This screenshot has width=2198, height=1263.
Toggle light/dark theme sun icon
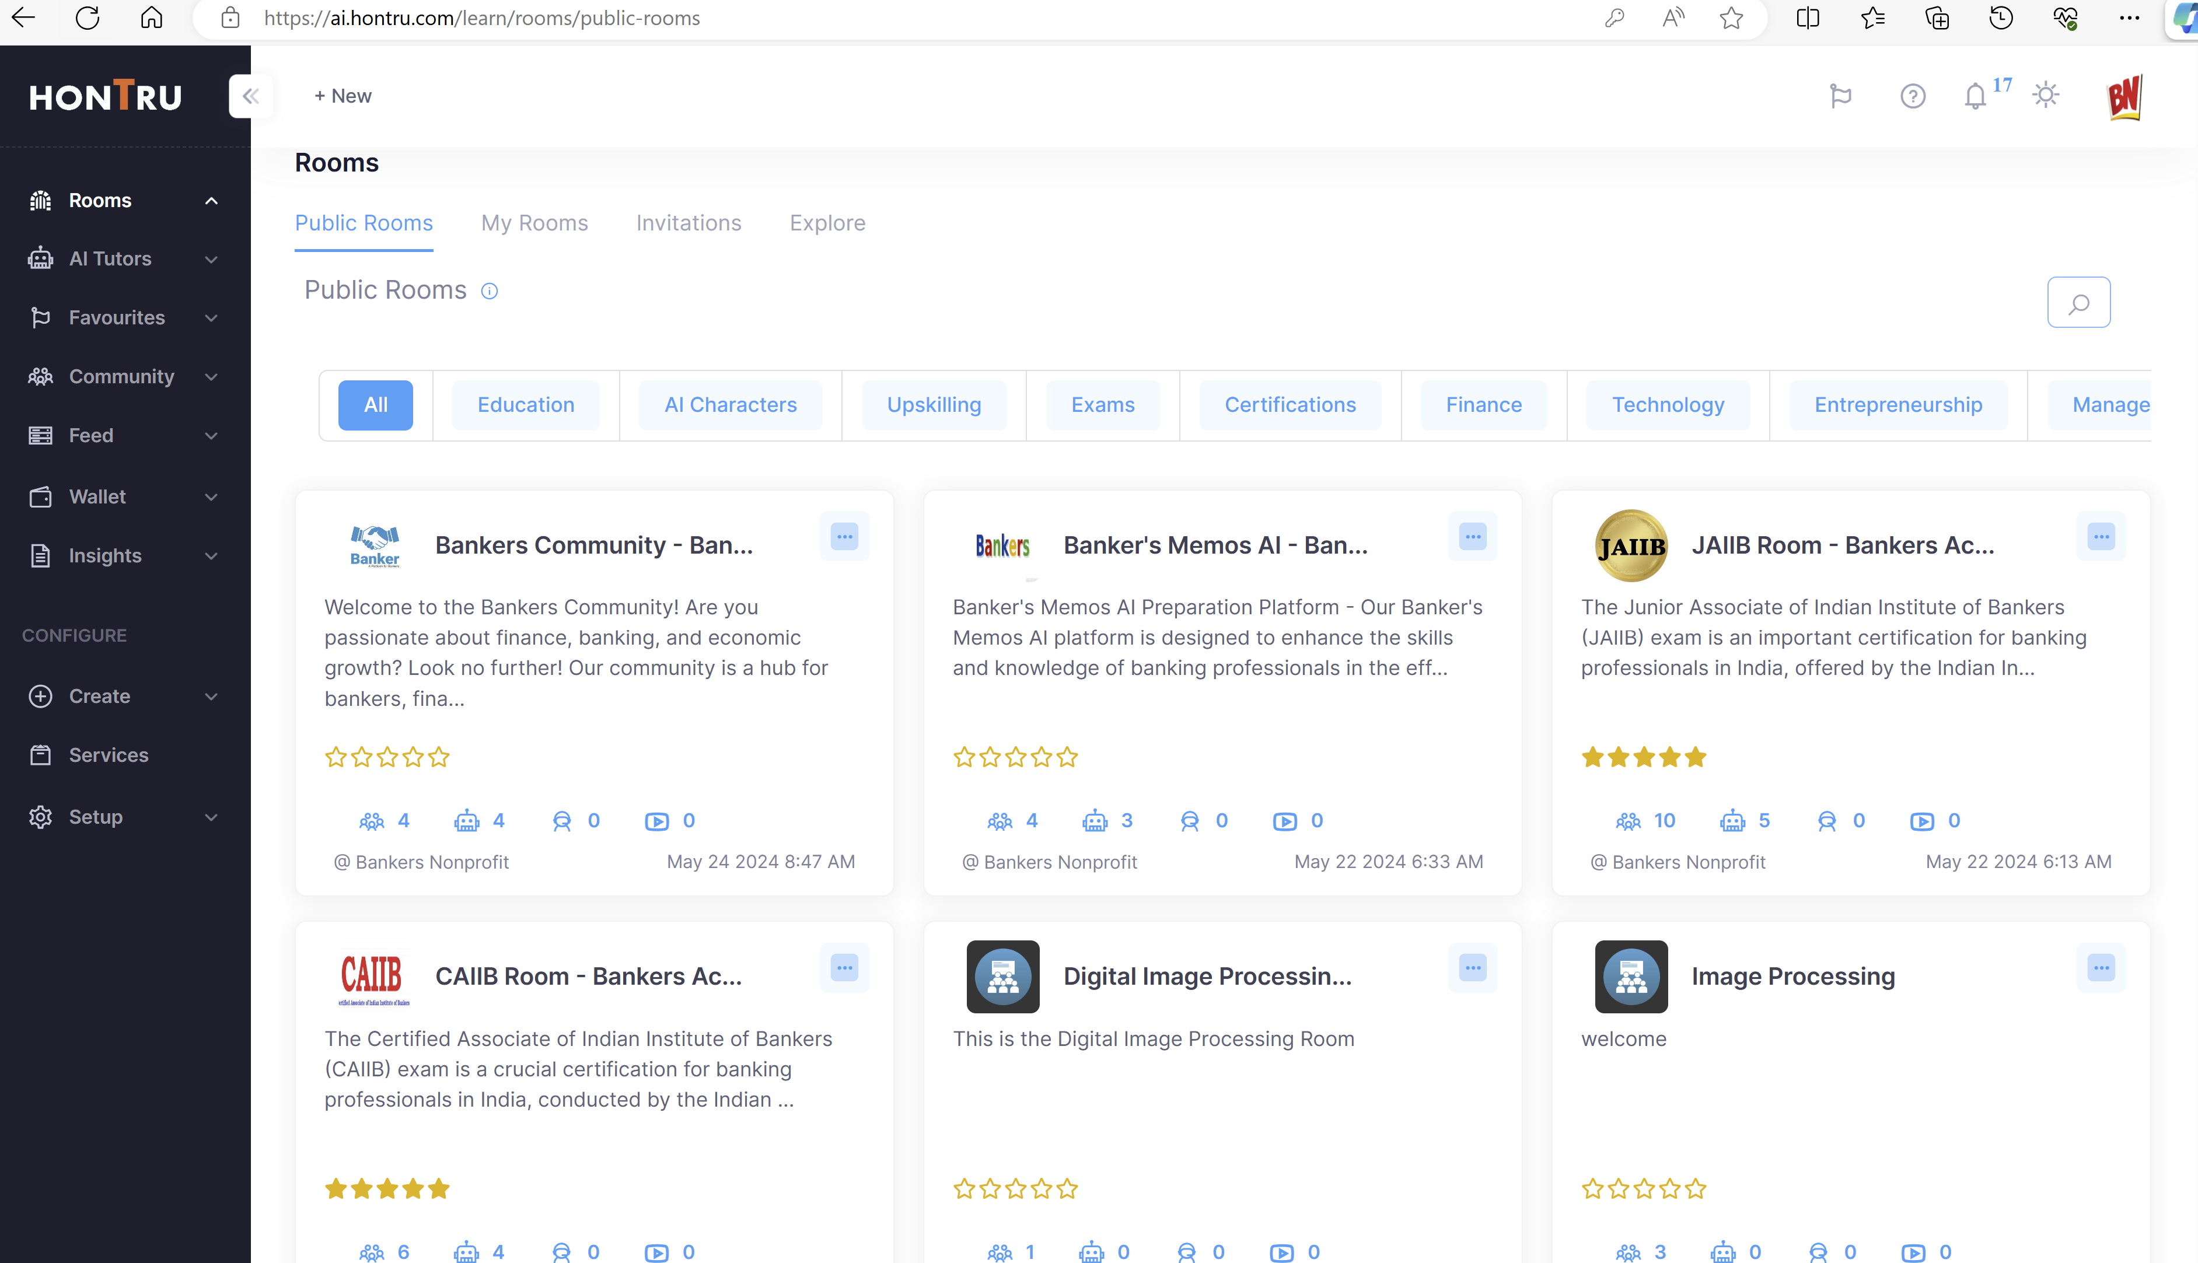pyautogui.click(x=2046, y=95)
